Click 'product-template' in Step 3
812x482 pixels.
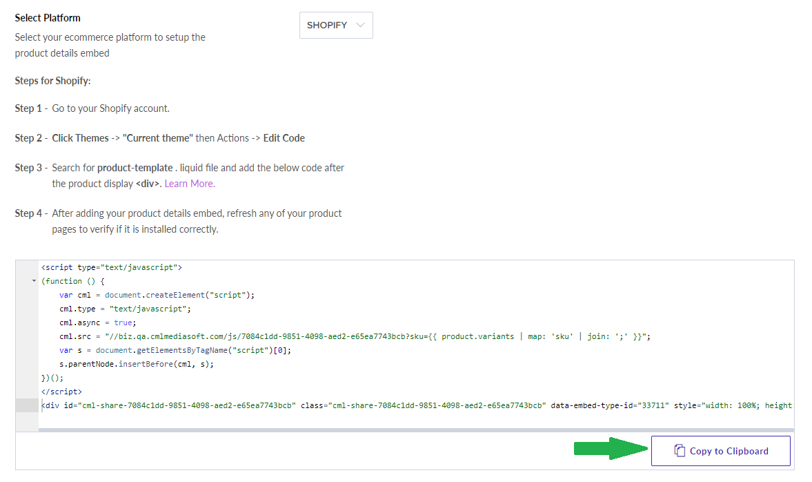135,168
